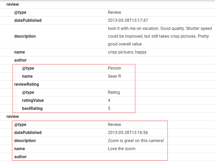Viewport: 215px width, 161px height.
Task: Select 'Zoom is great on this camera!' text
Action: click(136, 140)
